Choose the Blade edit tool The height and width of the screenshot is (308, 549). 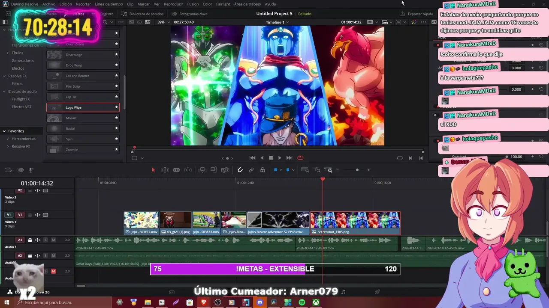[176, 170]
